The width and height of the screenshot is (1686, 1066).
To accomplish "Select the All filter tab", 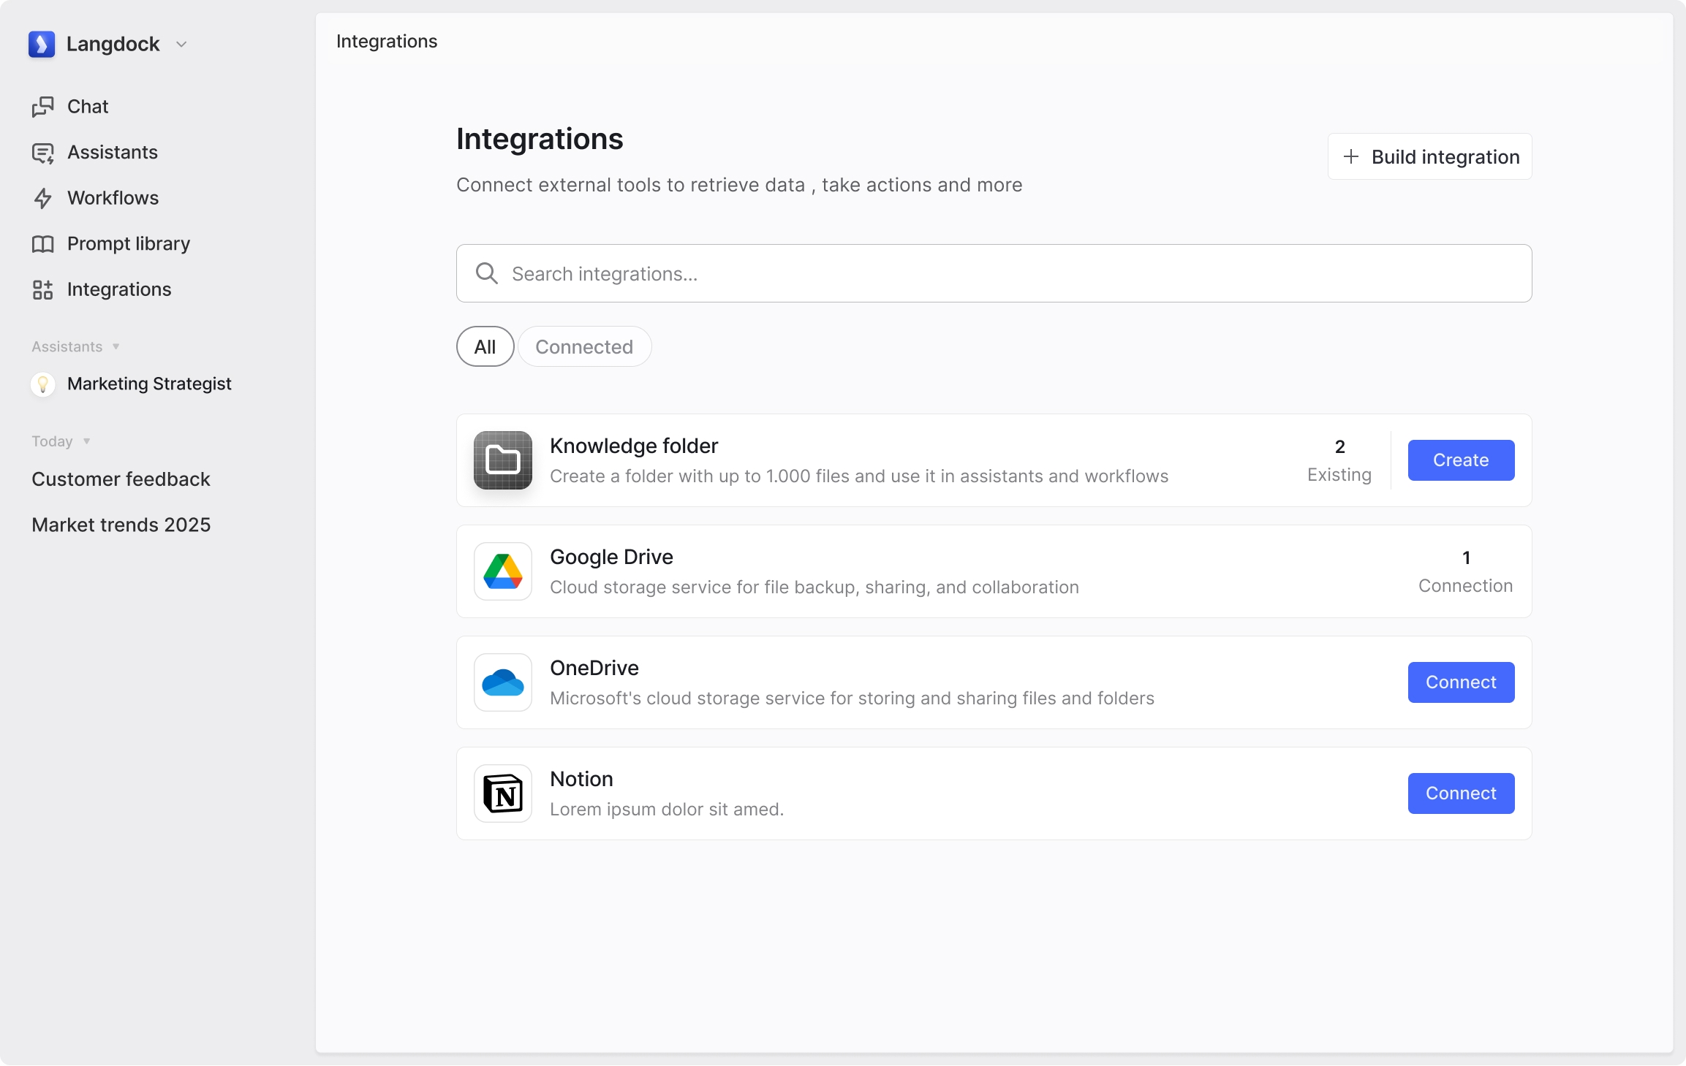I will coord(485,346).
